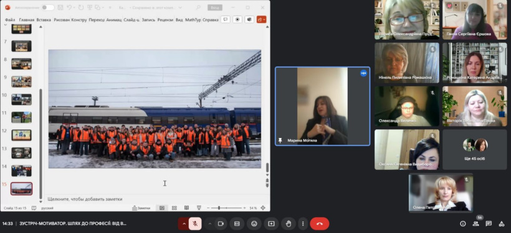Show the participants list icon
The image size is (511, 233).
(x=476, y=224)
